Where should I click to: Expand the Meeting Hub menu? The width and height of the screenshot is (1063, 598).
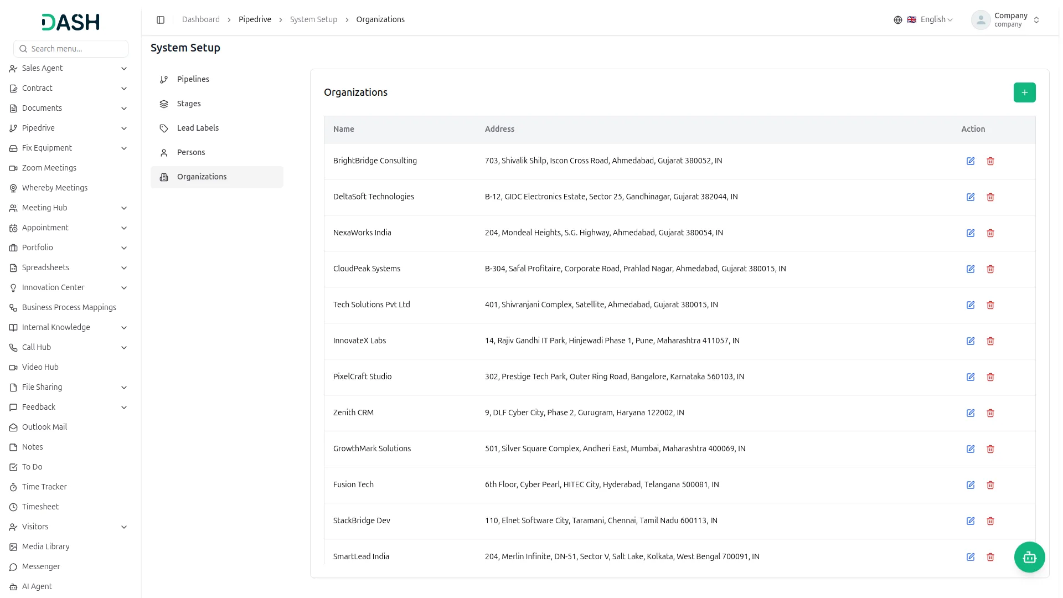pos(69,208)
